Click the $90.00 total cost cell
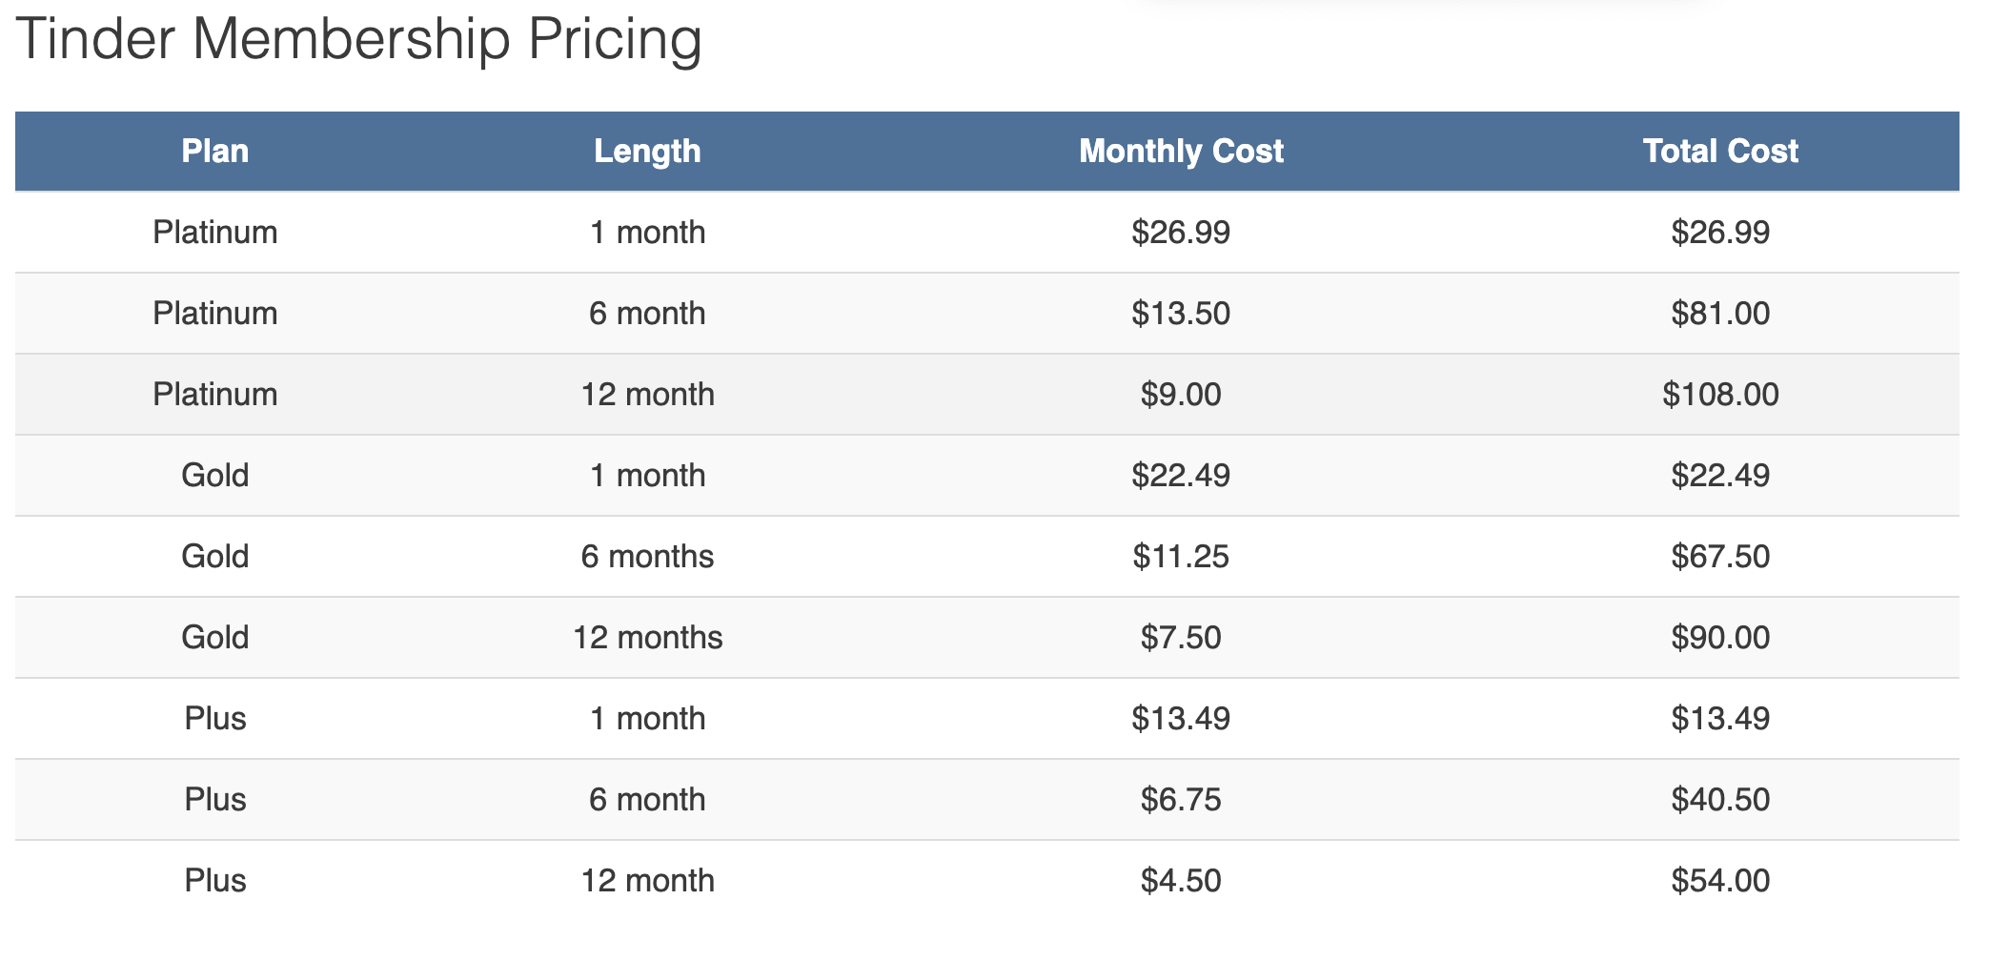This screenshot has width=1990, height=961. [x=1720, y=638]
